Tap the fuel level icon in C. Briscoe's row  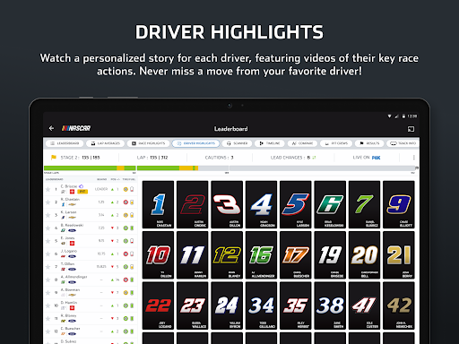point(132,189)
